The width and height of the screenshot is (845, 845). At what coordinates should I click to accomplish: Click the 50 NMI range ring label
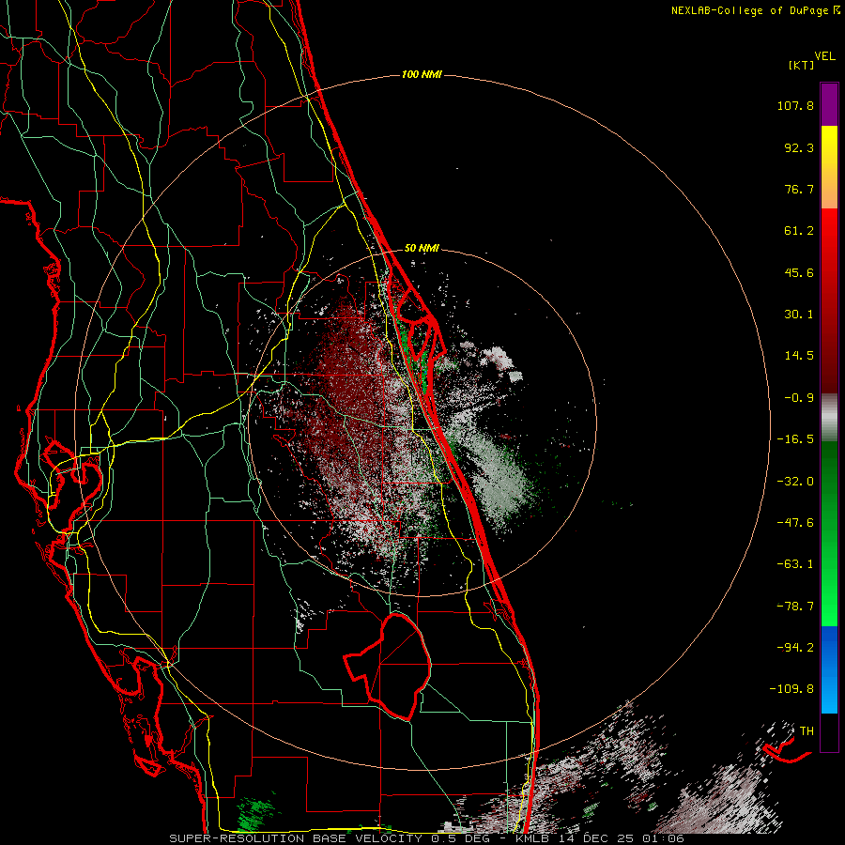click(x=422, y=249)
